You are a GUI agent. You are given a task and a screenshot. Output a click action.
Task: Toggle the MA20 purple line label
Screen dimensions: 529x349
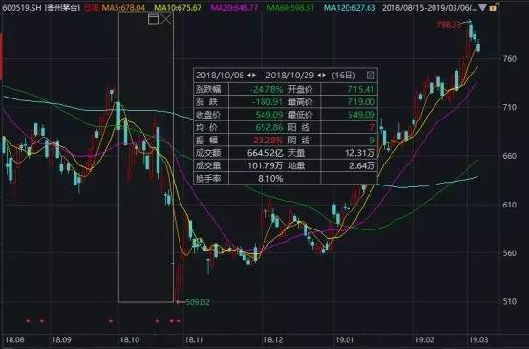pyautogui.click(x=235, y=7)
